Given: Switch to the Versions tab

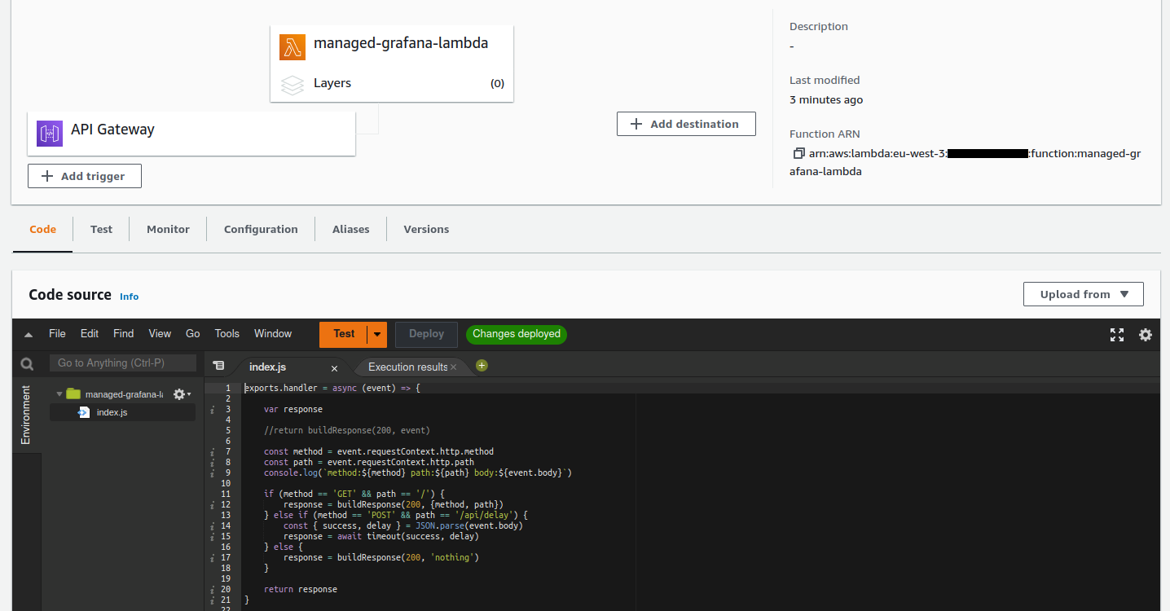Looking at the screenshot, I should [427, 230].
